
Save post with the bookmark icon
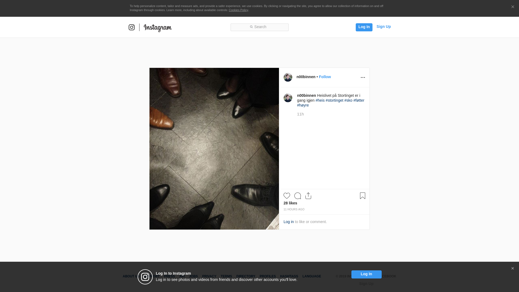pyautogui.click(x=362, y=196)
